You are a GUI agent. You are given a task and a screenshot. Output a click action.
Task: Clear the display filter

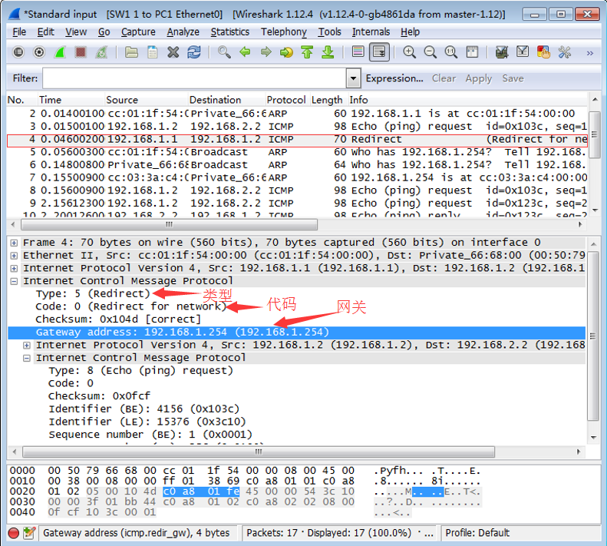[444, 78]
